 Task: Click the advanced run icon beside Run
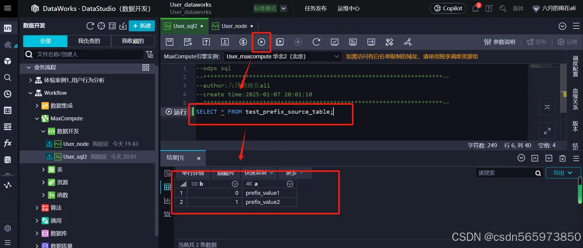280,42
